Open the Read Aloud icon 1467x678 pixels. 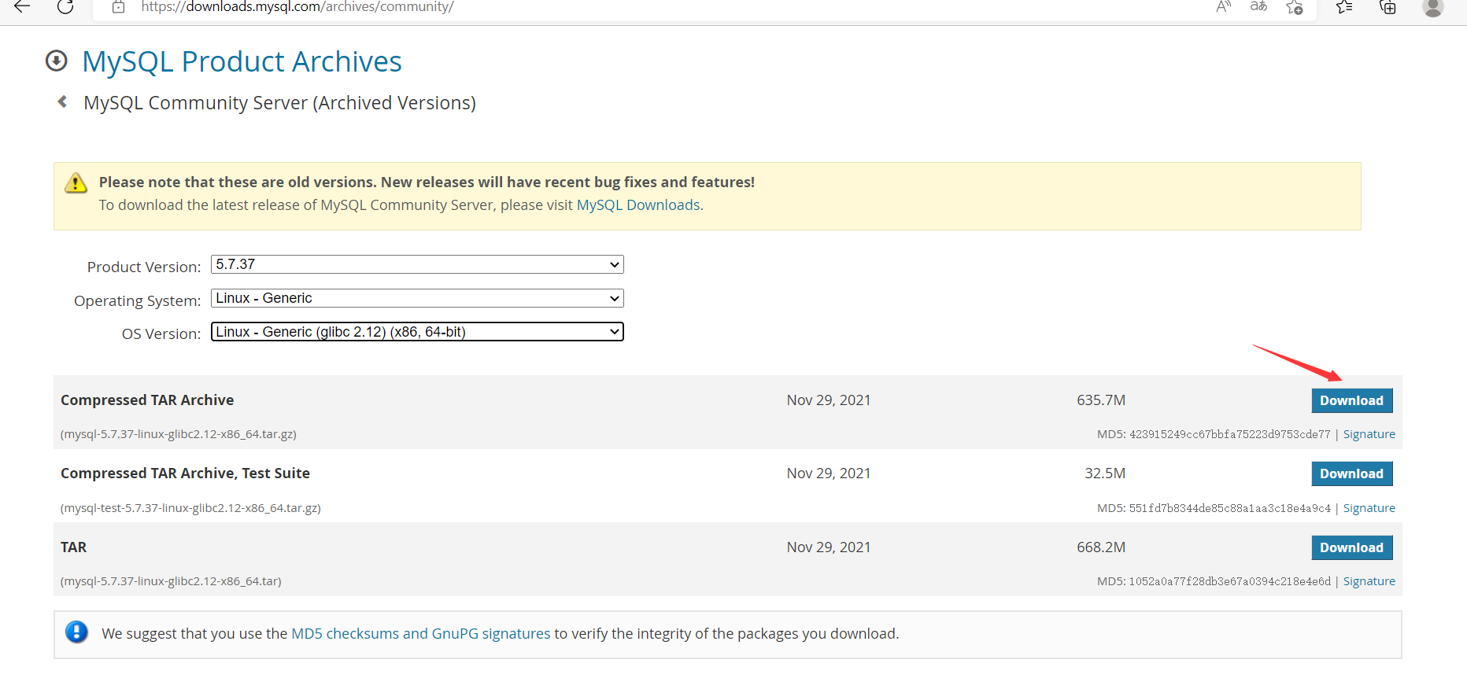coord(1223,7)
